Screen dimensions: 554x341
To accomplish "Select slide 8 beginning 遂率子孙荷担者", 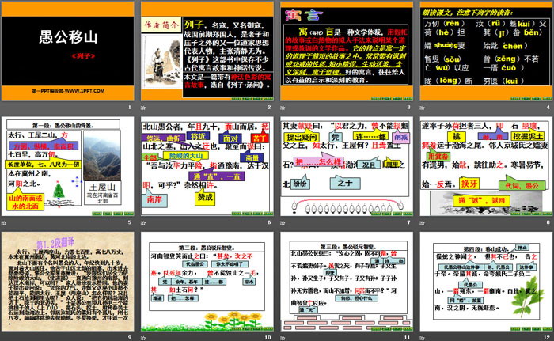I will (x=486, y=166).
